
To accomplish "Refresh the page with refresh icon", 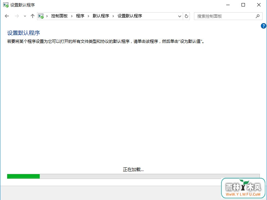I will (x=186, y=16).
